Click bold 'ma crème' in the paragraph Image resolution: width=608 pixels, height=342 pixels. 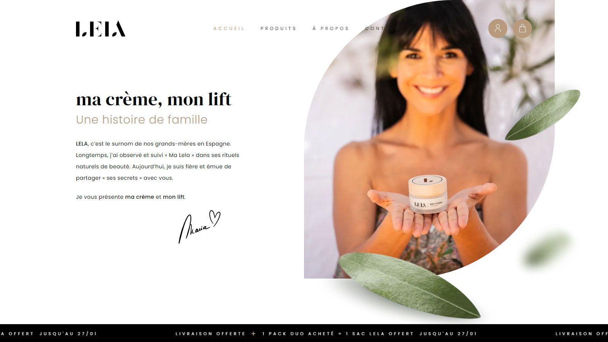pos(139,197)
